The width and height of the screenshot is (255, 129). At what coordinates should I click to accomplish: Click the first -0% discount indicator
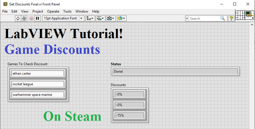coord(129,94)
